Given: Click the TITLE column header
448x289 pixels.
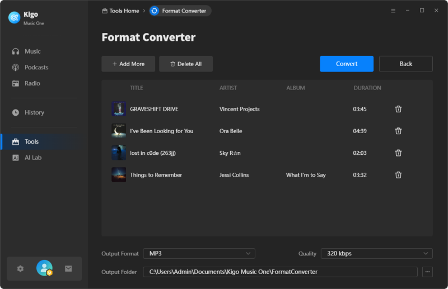Looking at the screenshot, I should (x=137, y=88).
